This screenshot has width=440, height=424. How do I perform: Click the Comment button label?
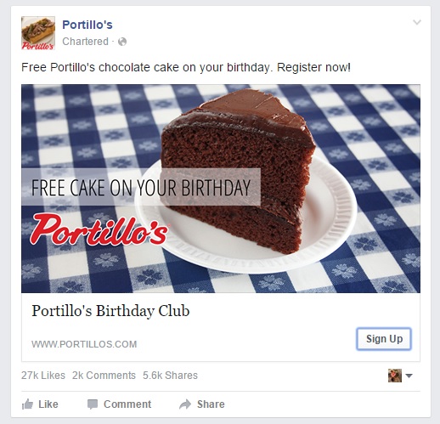click(x=127, y=404)
